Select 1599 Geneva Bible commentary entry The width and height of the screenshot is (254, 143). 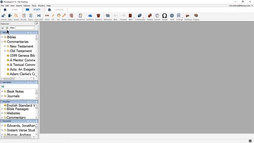[21, 56]
